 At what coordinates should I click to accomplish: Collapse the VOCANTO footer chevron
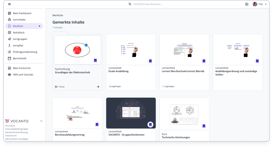[41, 121]
